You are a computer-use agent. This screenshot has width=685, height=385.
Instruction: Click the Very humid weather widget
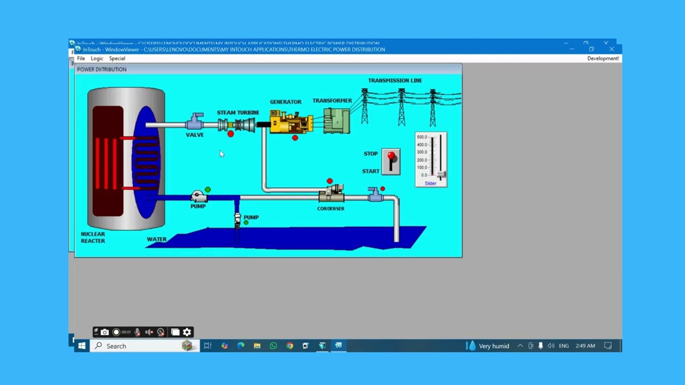click(x=488, y=346)
